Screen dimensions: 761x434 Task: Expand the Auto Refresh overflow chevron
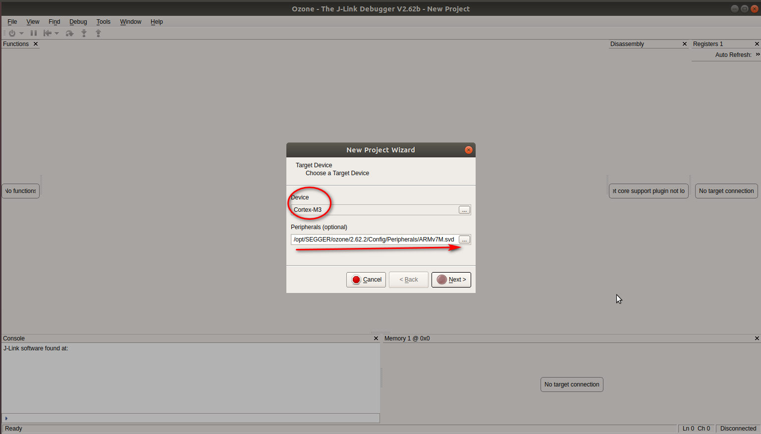point(758,54)
